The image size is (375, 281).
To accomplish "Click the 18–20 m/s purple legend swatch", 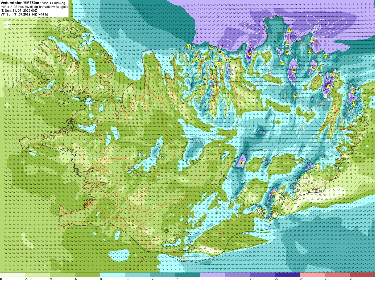I will 238,275.
